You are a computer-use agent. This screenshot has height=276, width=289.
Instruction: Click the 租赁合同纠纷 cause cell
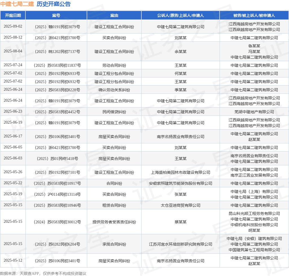pos(114,205)
